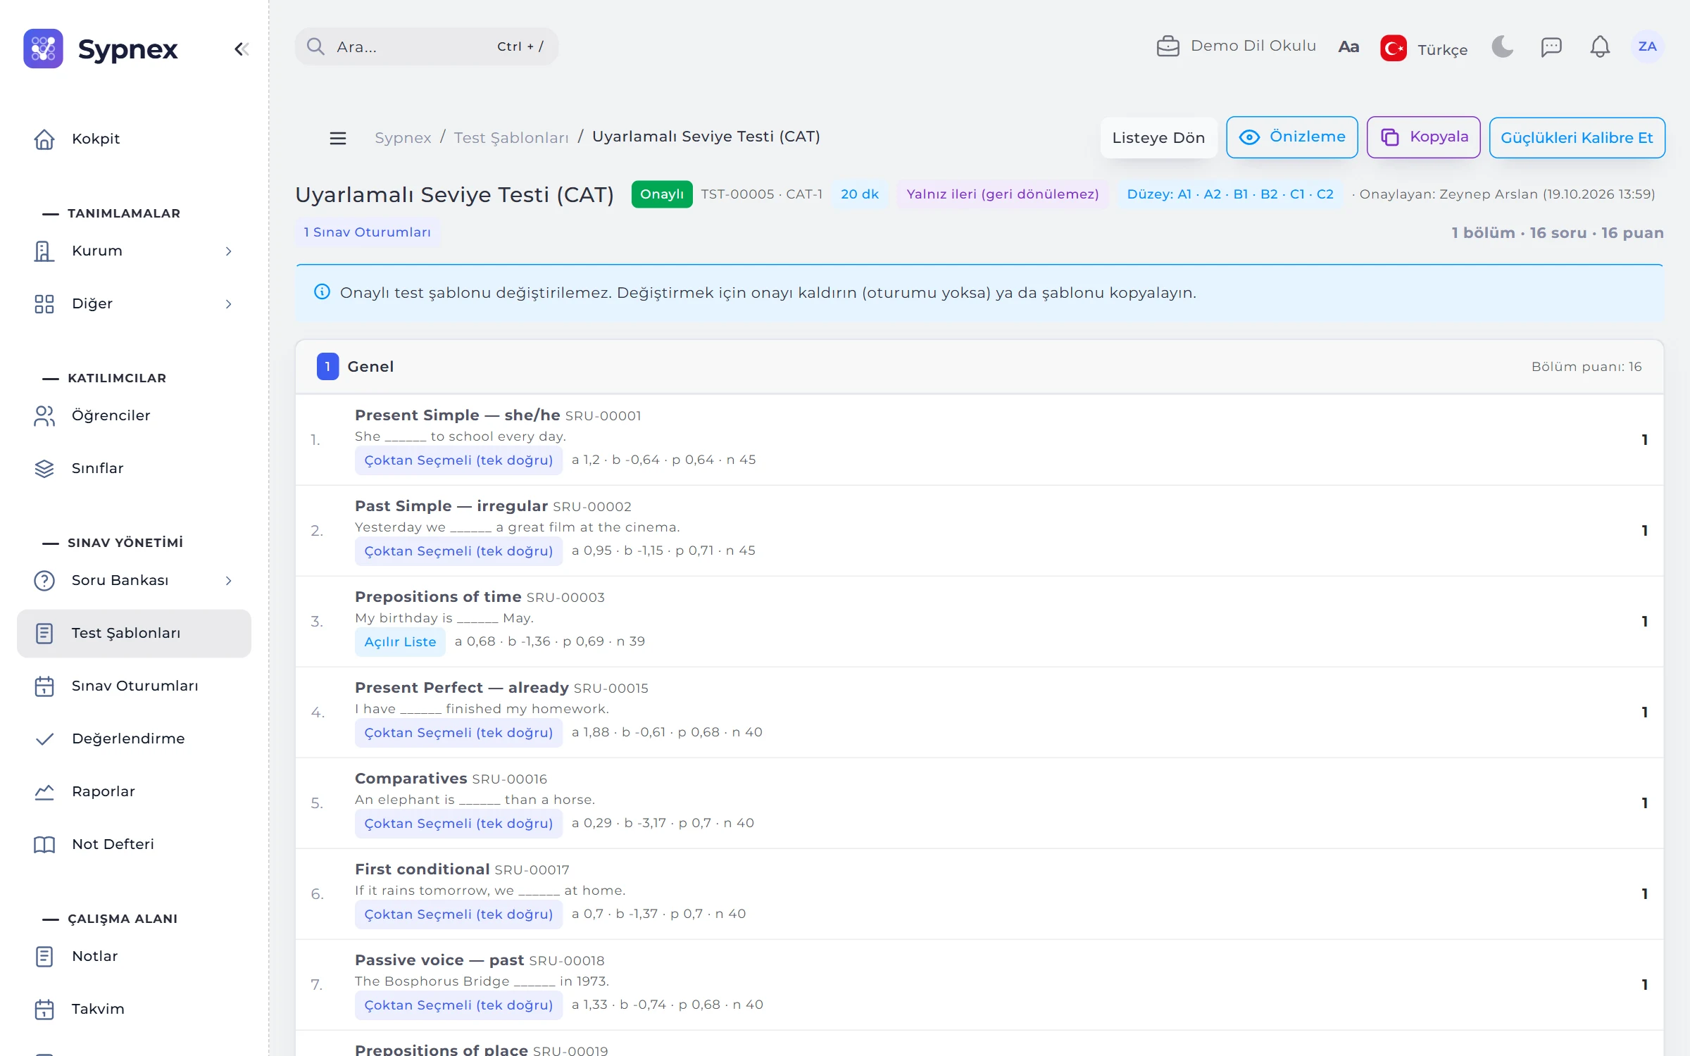Collapse the sidebar with double-chevron icon
The image size is (1690, 1056).
point(242,49)
